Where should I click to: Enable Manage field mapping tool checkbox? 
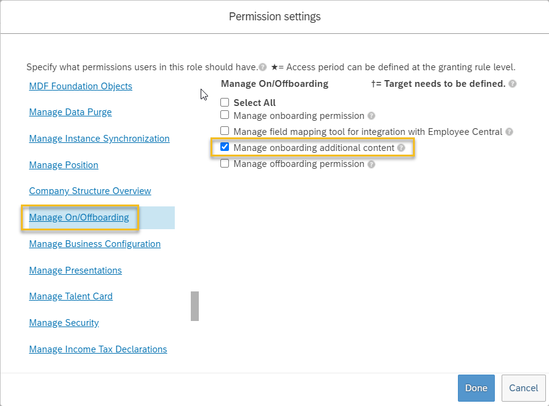click(225, 131)
